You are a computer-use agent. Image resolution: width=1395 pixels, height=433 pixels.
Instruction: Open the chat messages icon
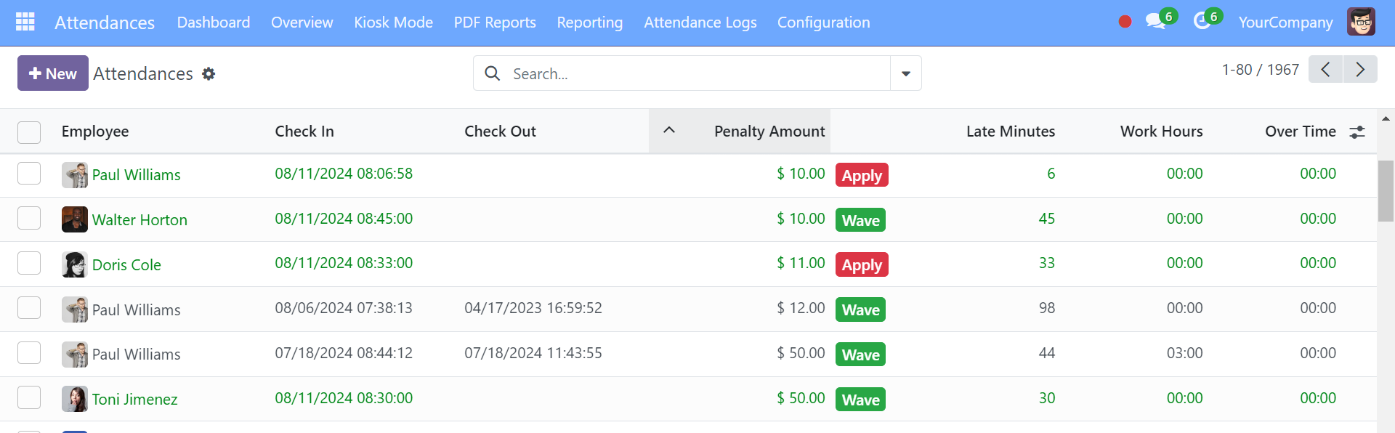click(x=1155, y=21)
